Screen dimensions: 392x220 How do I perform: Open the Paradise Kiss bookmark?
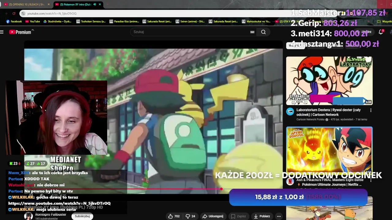124,21
